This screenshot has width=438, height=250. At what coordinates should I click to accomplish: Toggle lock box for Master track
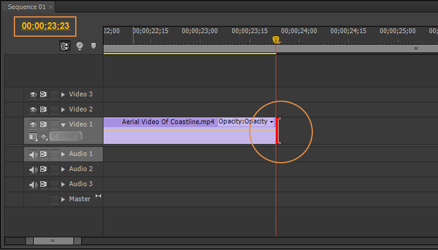tap(55, 199)
